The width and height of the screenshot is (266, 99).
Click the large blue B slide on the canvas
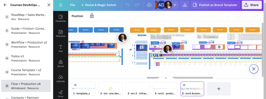[x=142, y=48]
